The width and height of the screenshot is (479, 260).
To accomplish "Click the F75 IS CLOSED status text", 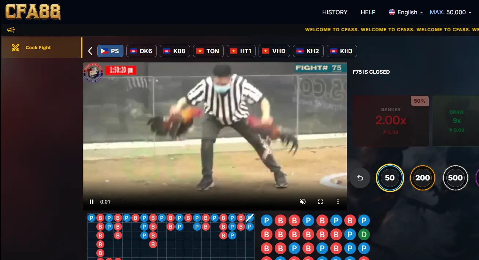I will (x=371, y=72).
